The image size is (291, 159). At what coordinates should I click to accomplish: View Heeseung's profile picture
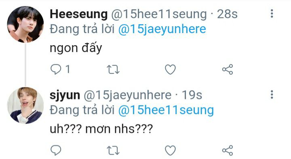(25, 25)
